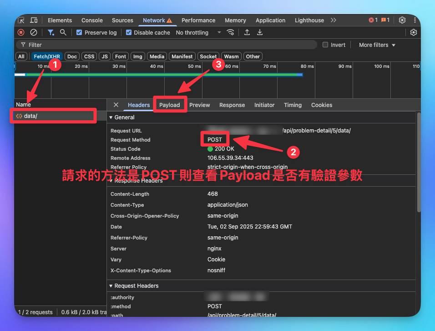Open the Payload detail tab

tap(170, 105)
